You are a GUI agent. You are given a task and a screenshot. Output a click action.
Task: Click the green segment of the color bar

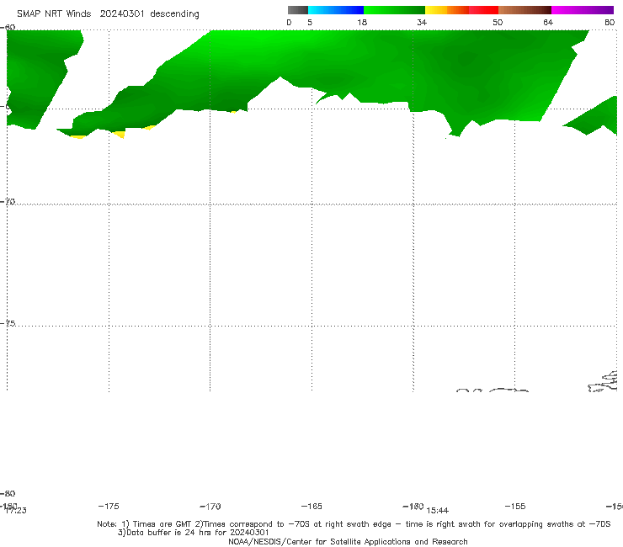click(x=394, y=10)
